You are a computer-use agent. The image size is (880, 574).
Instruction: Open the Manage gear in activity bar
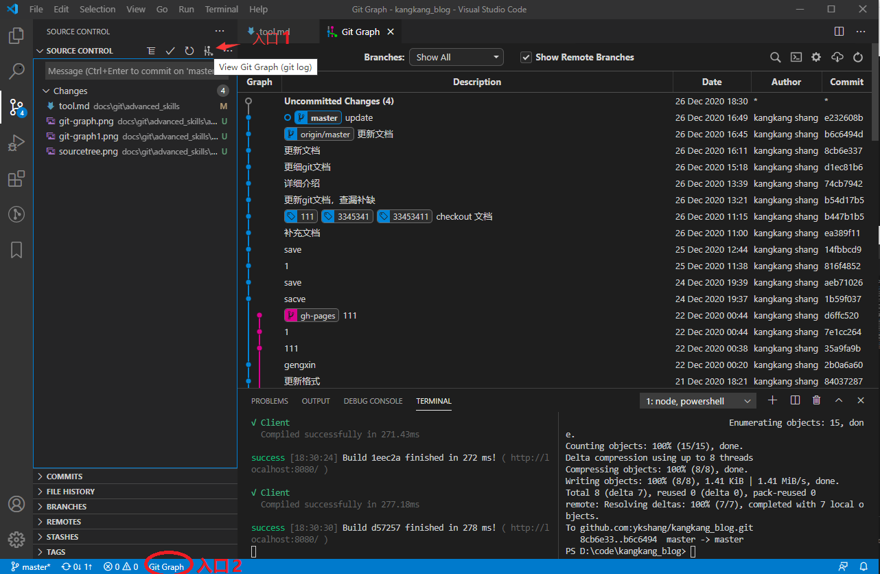pyautogui.click(x=16, y=539)
